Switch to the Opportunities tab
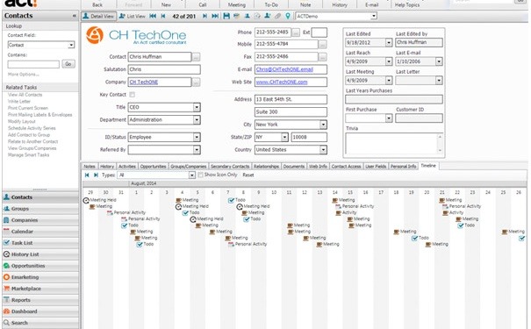This screenshot has width=531, height=329. (153, 166)
